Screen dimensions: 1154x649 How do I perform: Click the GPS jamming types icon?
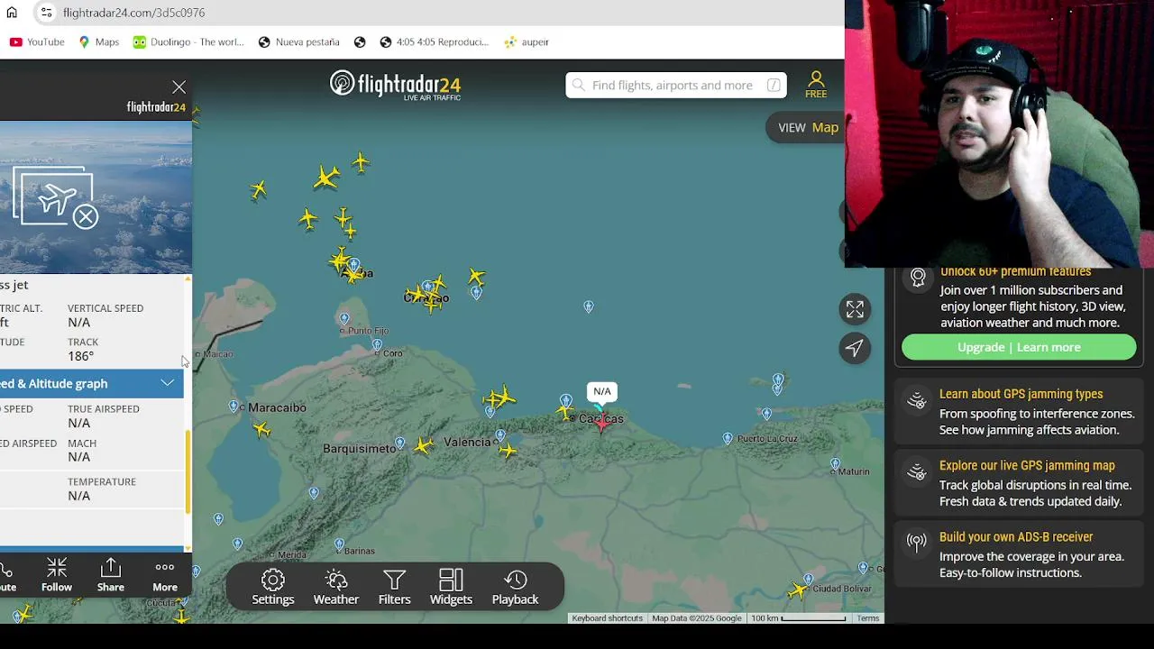[x=917, y=401]
